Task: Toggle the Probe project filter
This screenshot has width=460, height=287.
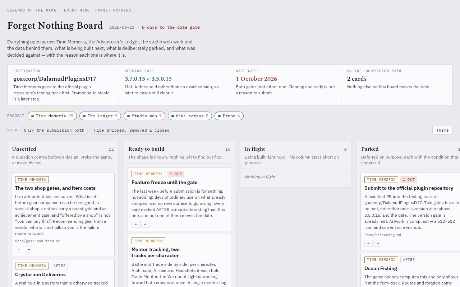Action: click(x=229, y=116)
